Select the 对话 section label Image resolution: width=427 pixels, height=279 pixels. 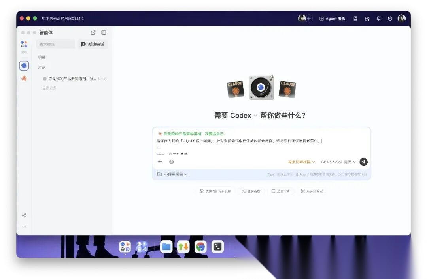point(42,67)
